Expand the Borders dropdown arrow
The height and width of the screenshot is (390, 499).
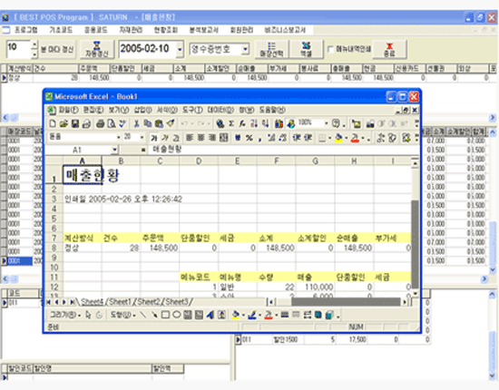tap(329, 138)
